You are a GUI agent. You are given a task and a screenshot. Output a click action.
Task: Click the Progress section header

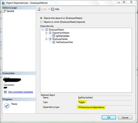coord(19,99)
